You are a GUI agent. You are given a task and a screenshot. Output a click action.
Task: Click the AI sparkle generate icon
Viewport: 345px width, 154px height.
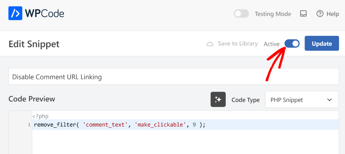(x=218, y=99)
